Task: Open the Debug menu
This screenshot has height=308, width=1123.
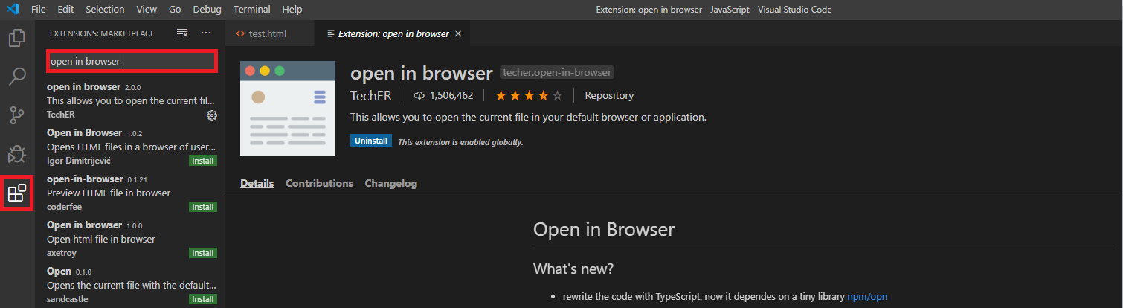Action: coord(207,10)
